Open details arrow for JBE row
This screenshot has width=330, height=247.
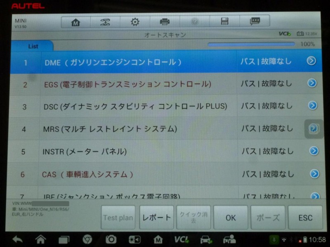[315, 196]
